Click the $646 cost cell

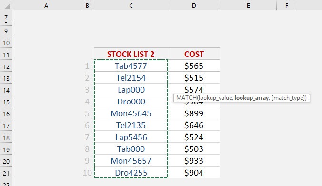[194, 125]
